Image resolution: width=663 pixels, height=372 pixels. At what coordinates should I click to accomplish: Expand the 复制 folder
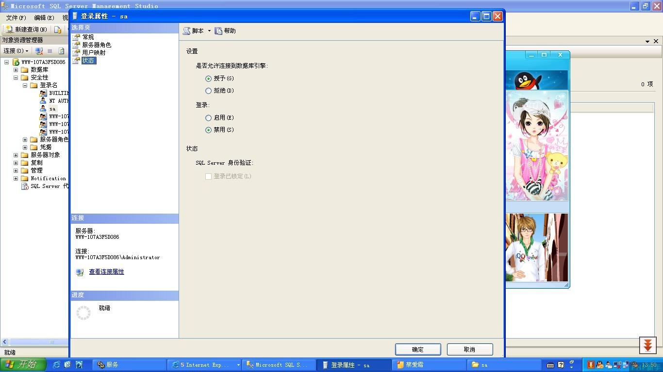tap(16, 163)
